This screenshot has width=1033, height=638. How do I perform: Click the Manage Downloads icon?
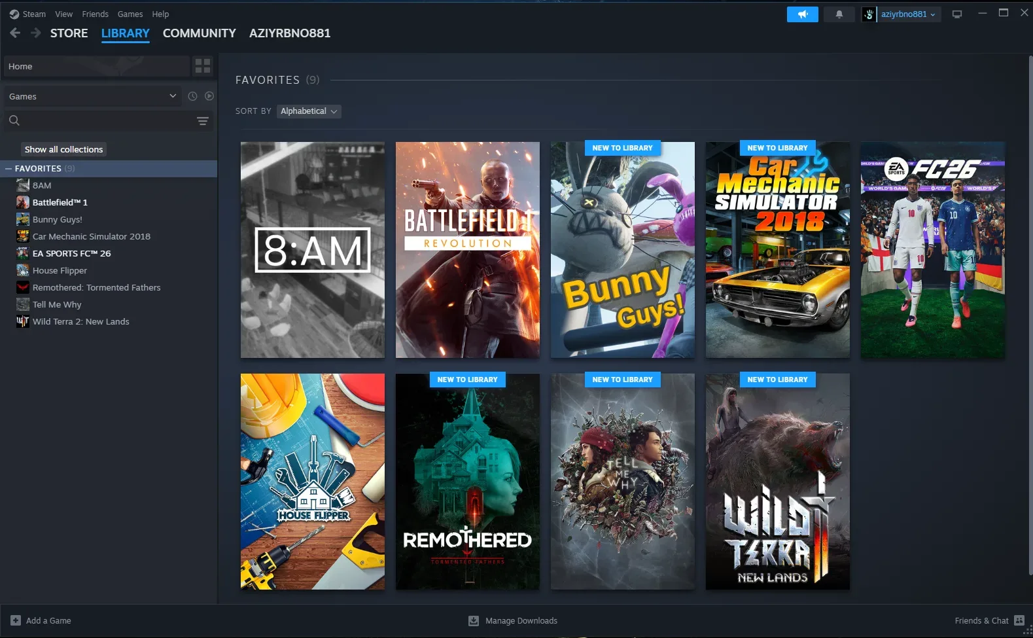(x=474, y=620)
